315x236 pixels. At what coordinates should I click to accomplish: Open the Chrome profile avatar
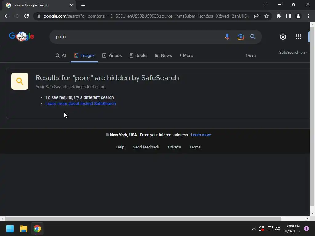click(298, 16)
